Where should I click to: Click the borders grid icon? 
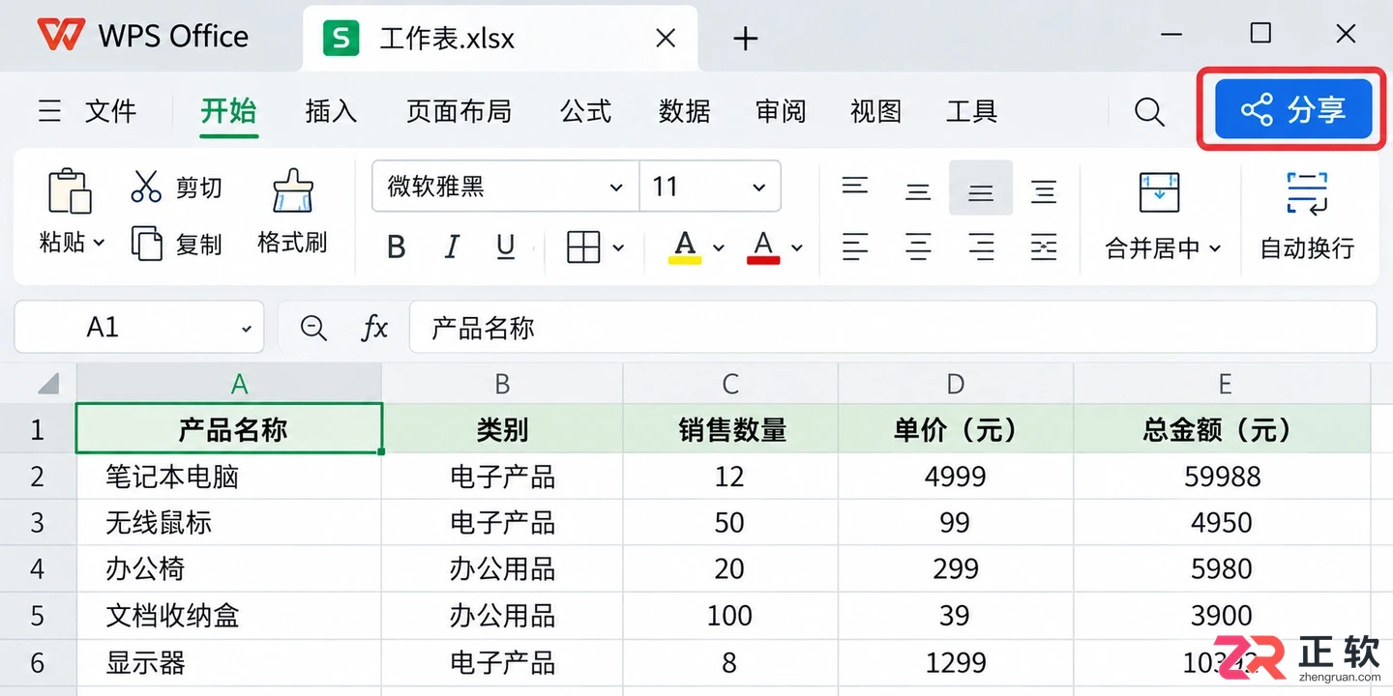click(583, 247)
